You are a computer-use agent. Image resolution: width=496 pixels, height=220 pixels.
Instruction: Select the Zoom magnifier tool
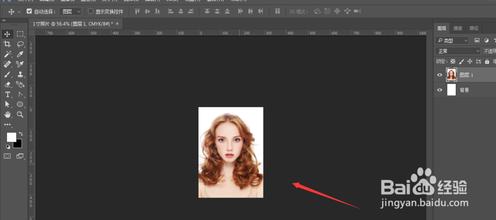pyautogui.click(x=20, y=114)
